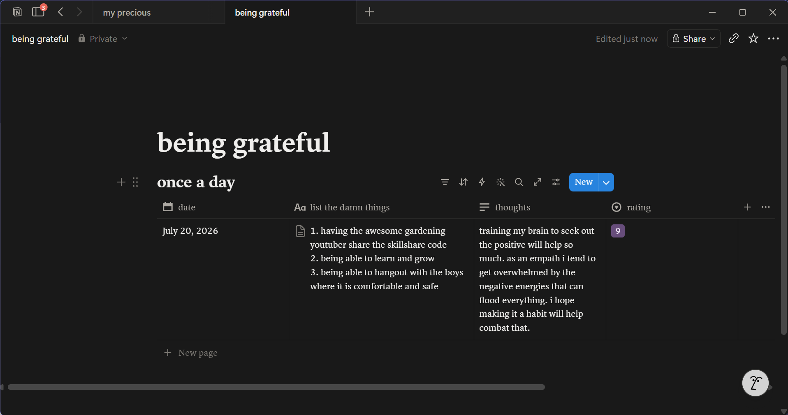This screenshot has height=415, width=788.
Task: Open database as full page icon
Action: [538, 182]
